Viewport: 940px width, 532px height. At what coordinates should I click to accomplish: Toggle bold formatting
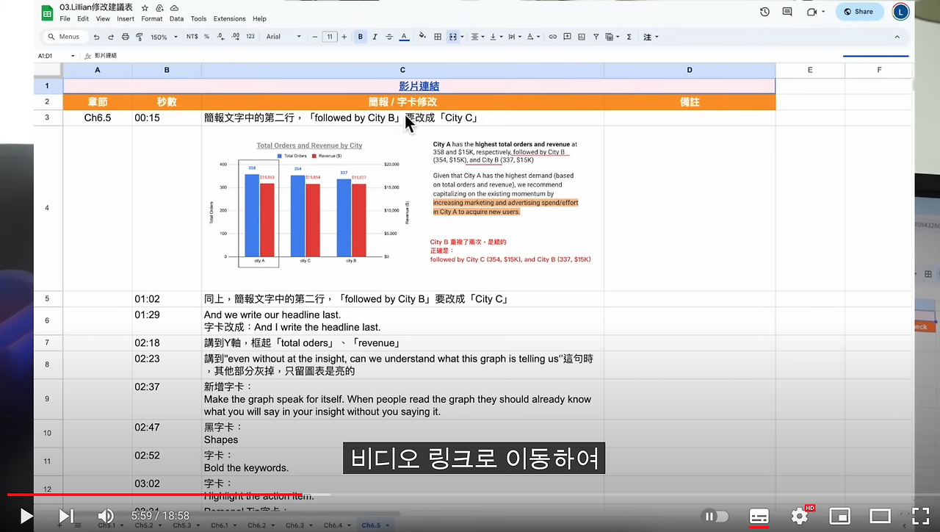359,37
